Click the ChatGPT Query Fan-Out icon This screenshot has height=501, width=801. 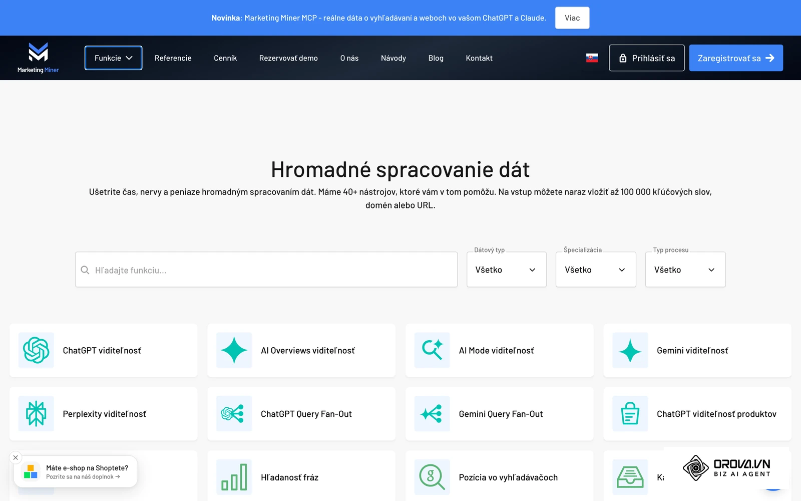tap(234, 414)
